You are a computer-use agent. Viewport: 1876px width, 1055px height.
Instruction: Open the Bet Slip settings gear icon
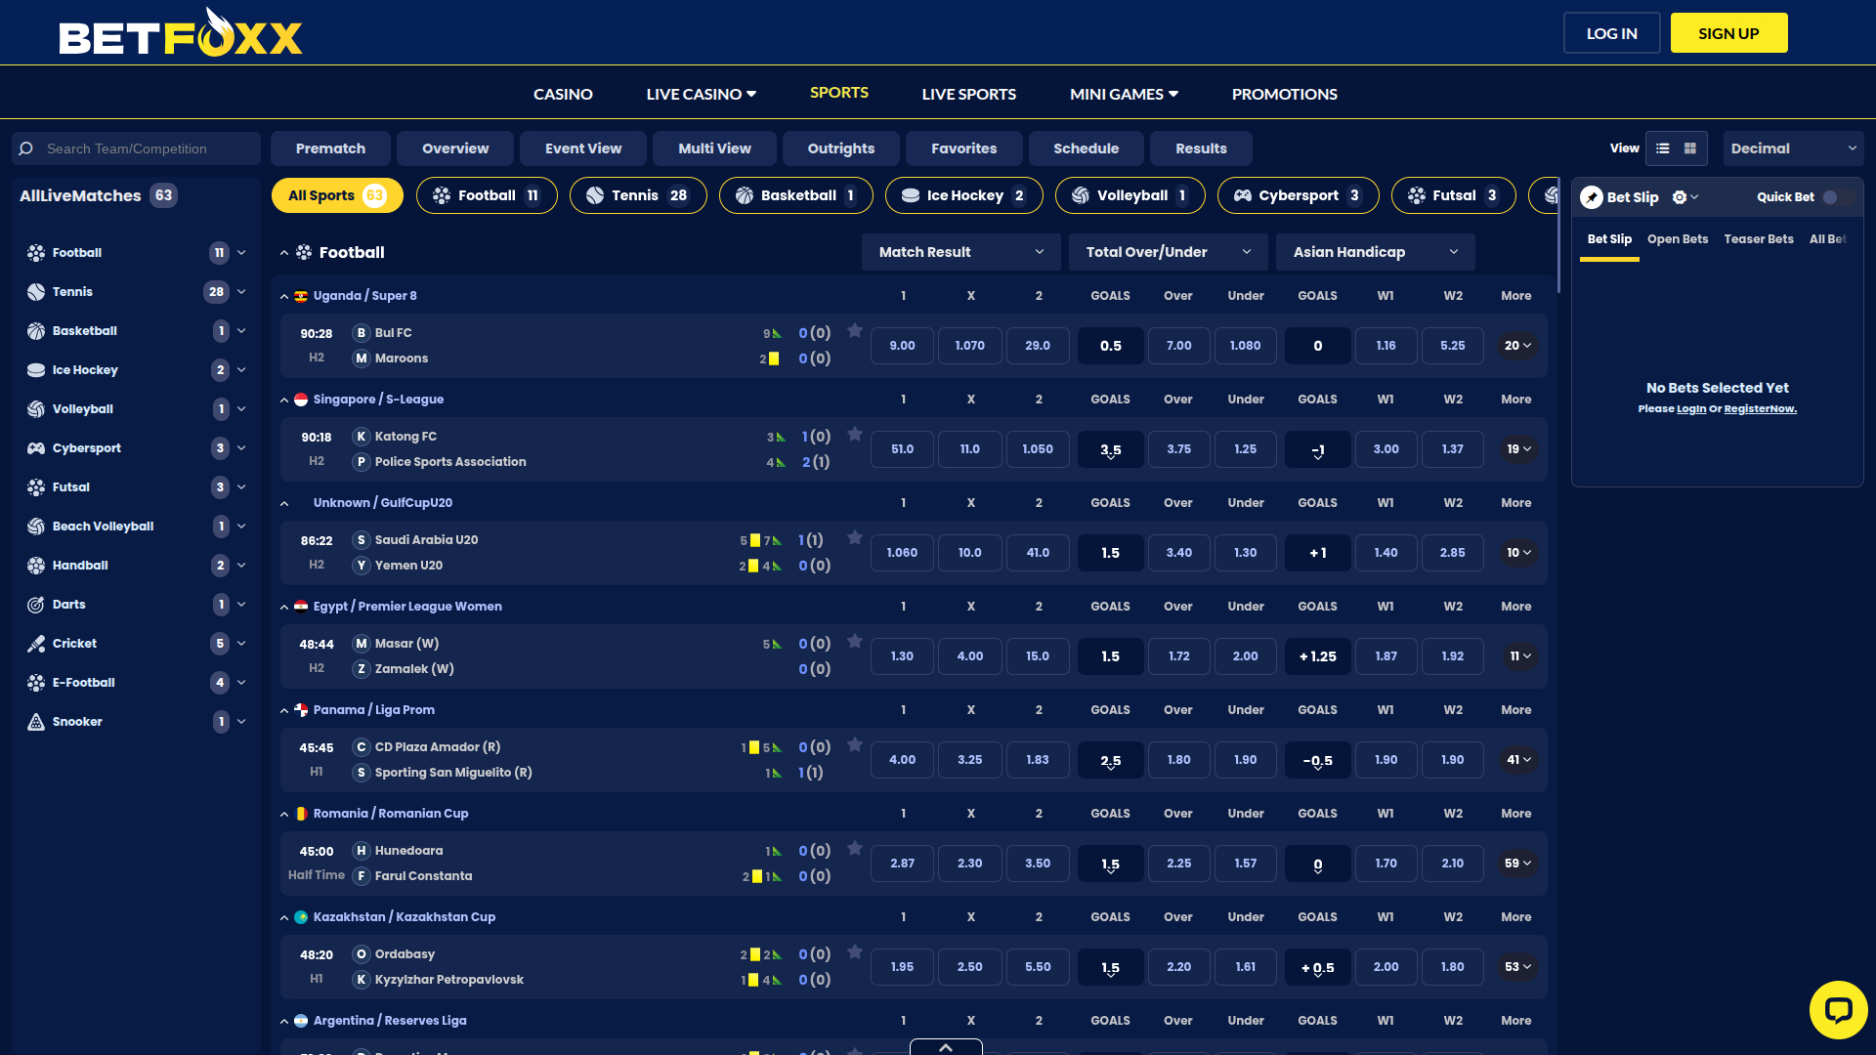[1678, 196]
